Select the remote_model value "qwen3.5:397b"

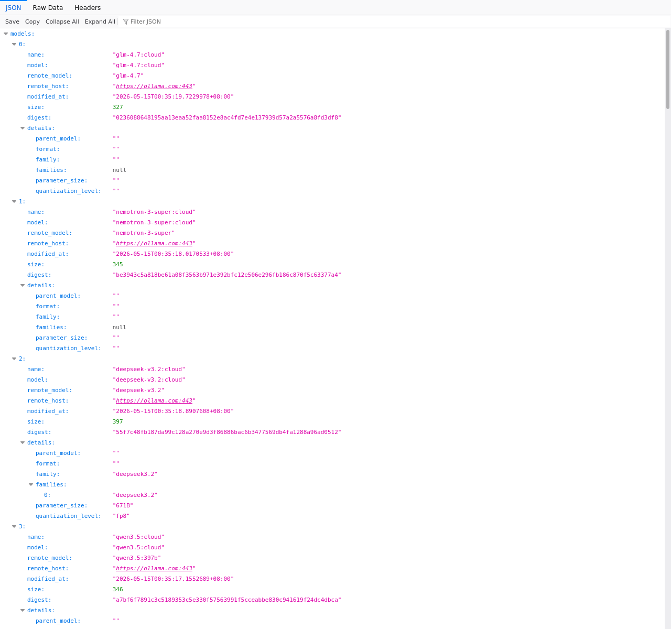tap(137, 558)
